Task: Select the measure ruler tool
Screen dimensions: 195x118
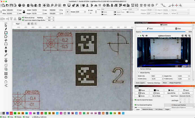Action: pos(6,55)
